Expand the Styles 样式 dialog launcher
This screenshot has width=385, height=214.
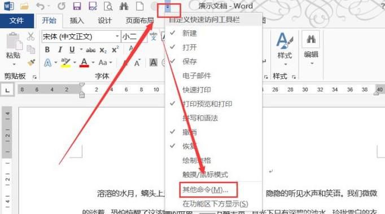[294, 77]
